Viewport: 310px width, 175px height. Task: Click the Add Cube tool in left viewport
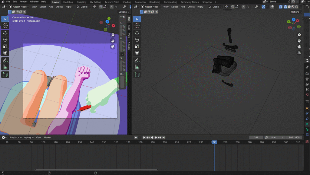[5, 74]
